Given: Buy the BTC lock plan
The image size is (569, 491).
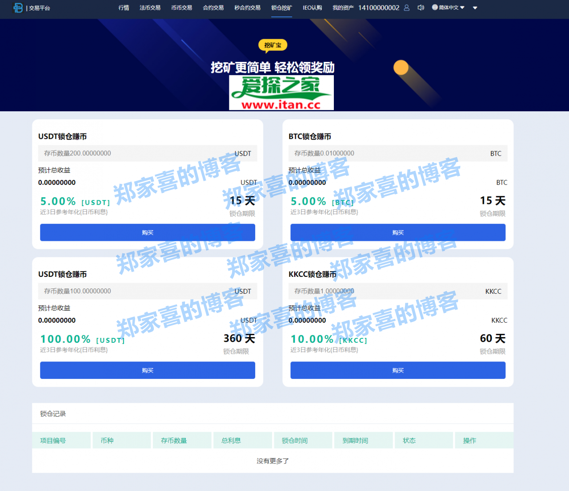Looking at the screenshot, I should click(x=398, y=232).
